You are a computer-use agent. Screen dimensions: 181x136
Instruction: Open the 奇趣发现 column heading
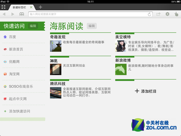tap(58, 37)
